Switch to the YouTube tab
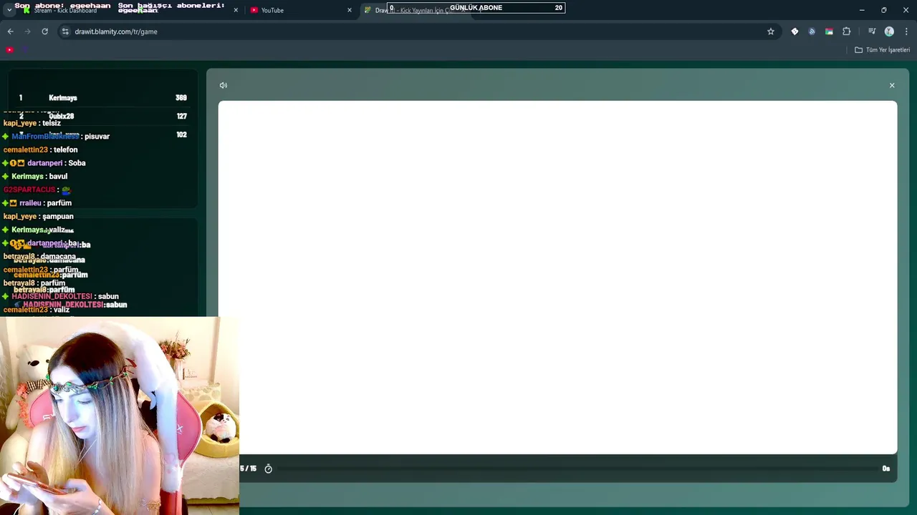The width and height of the screenshot is (917, 515). 301,10
